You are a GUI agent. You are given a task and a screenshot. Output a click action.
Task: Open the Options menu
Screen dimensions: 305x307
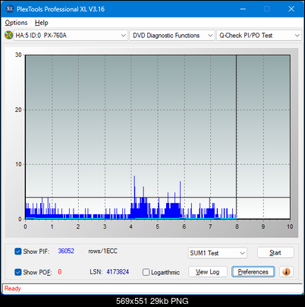tap(16, 23)
